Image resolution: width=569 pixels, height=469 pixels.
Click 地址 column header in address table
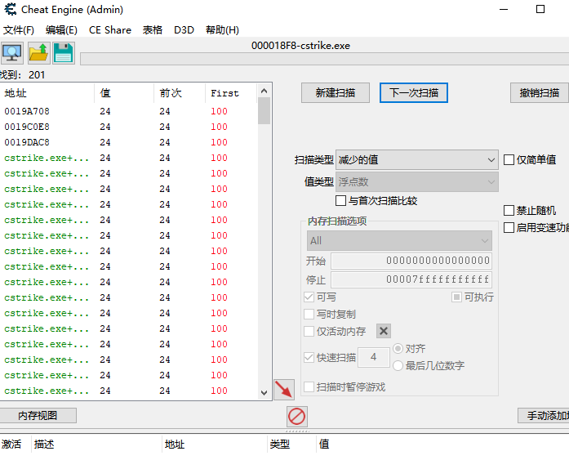coord(215,444)
